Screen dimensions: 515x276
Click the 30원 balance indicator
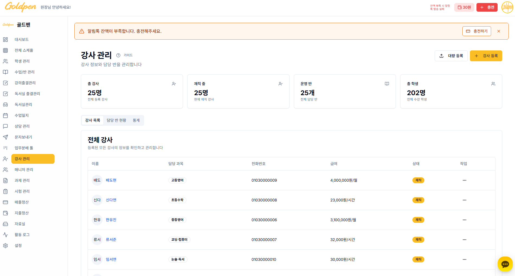pos(464,7)
